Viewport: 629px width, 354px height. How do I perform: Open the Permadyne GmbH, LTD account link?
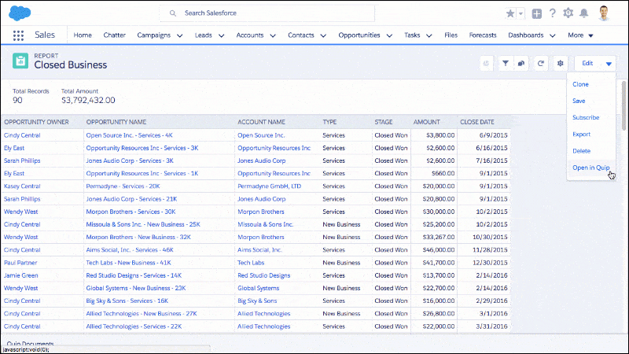(269, 186)
